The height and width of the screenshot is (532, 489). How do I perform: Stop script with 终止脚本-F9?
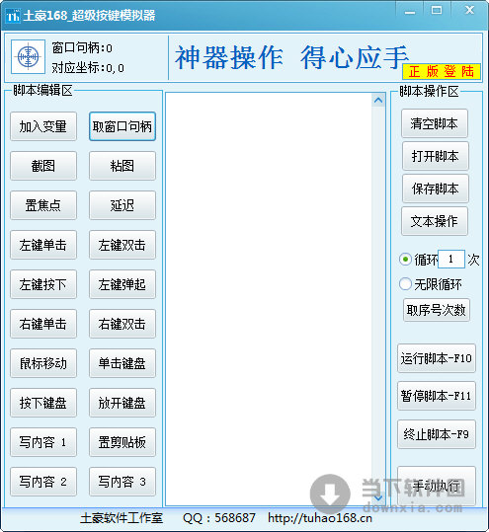tap(437, 434)
